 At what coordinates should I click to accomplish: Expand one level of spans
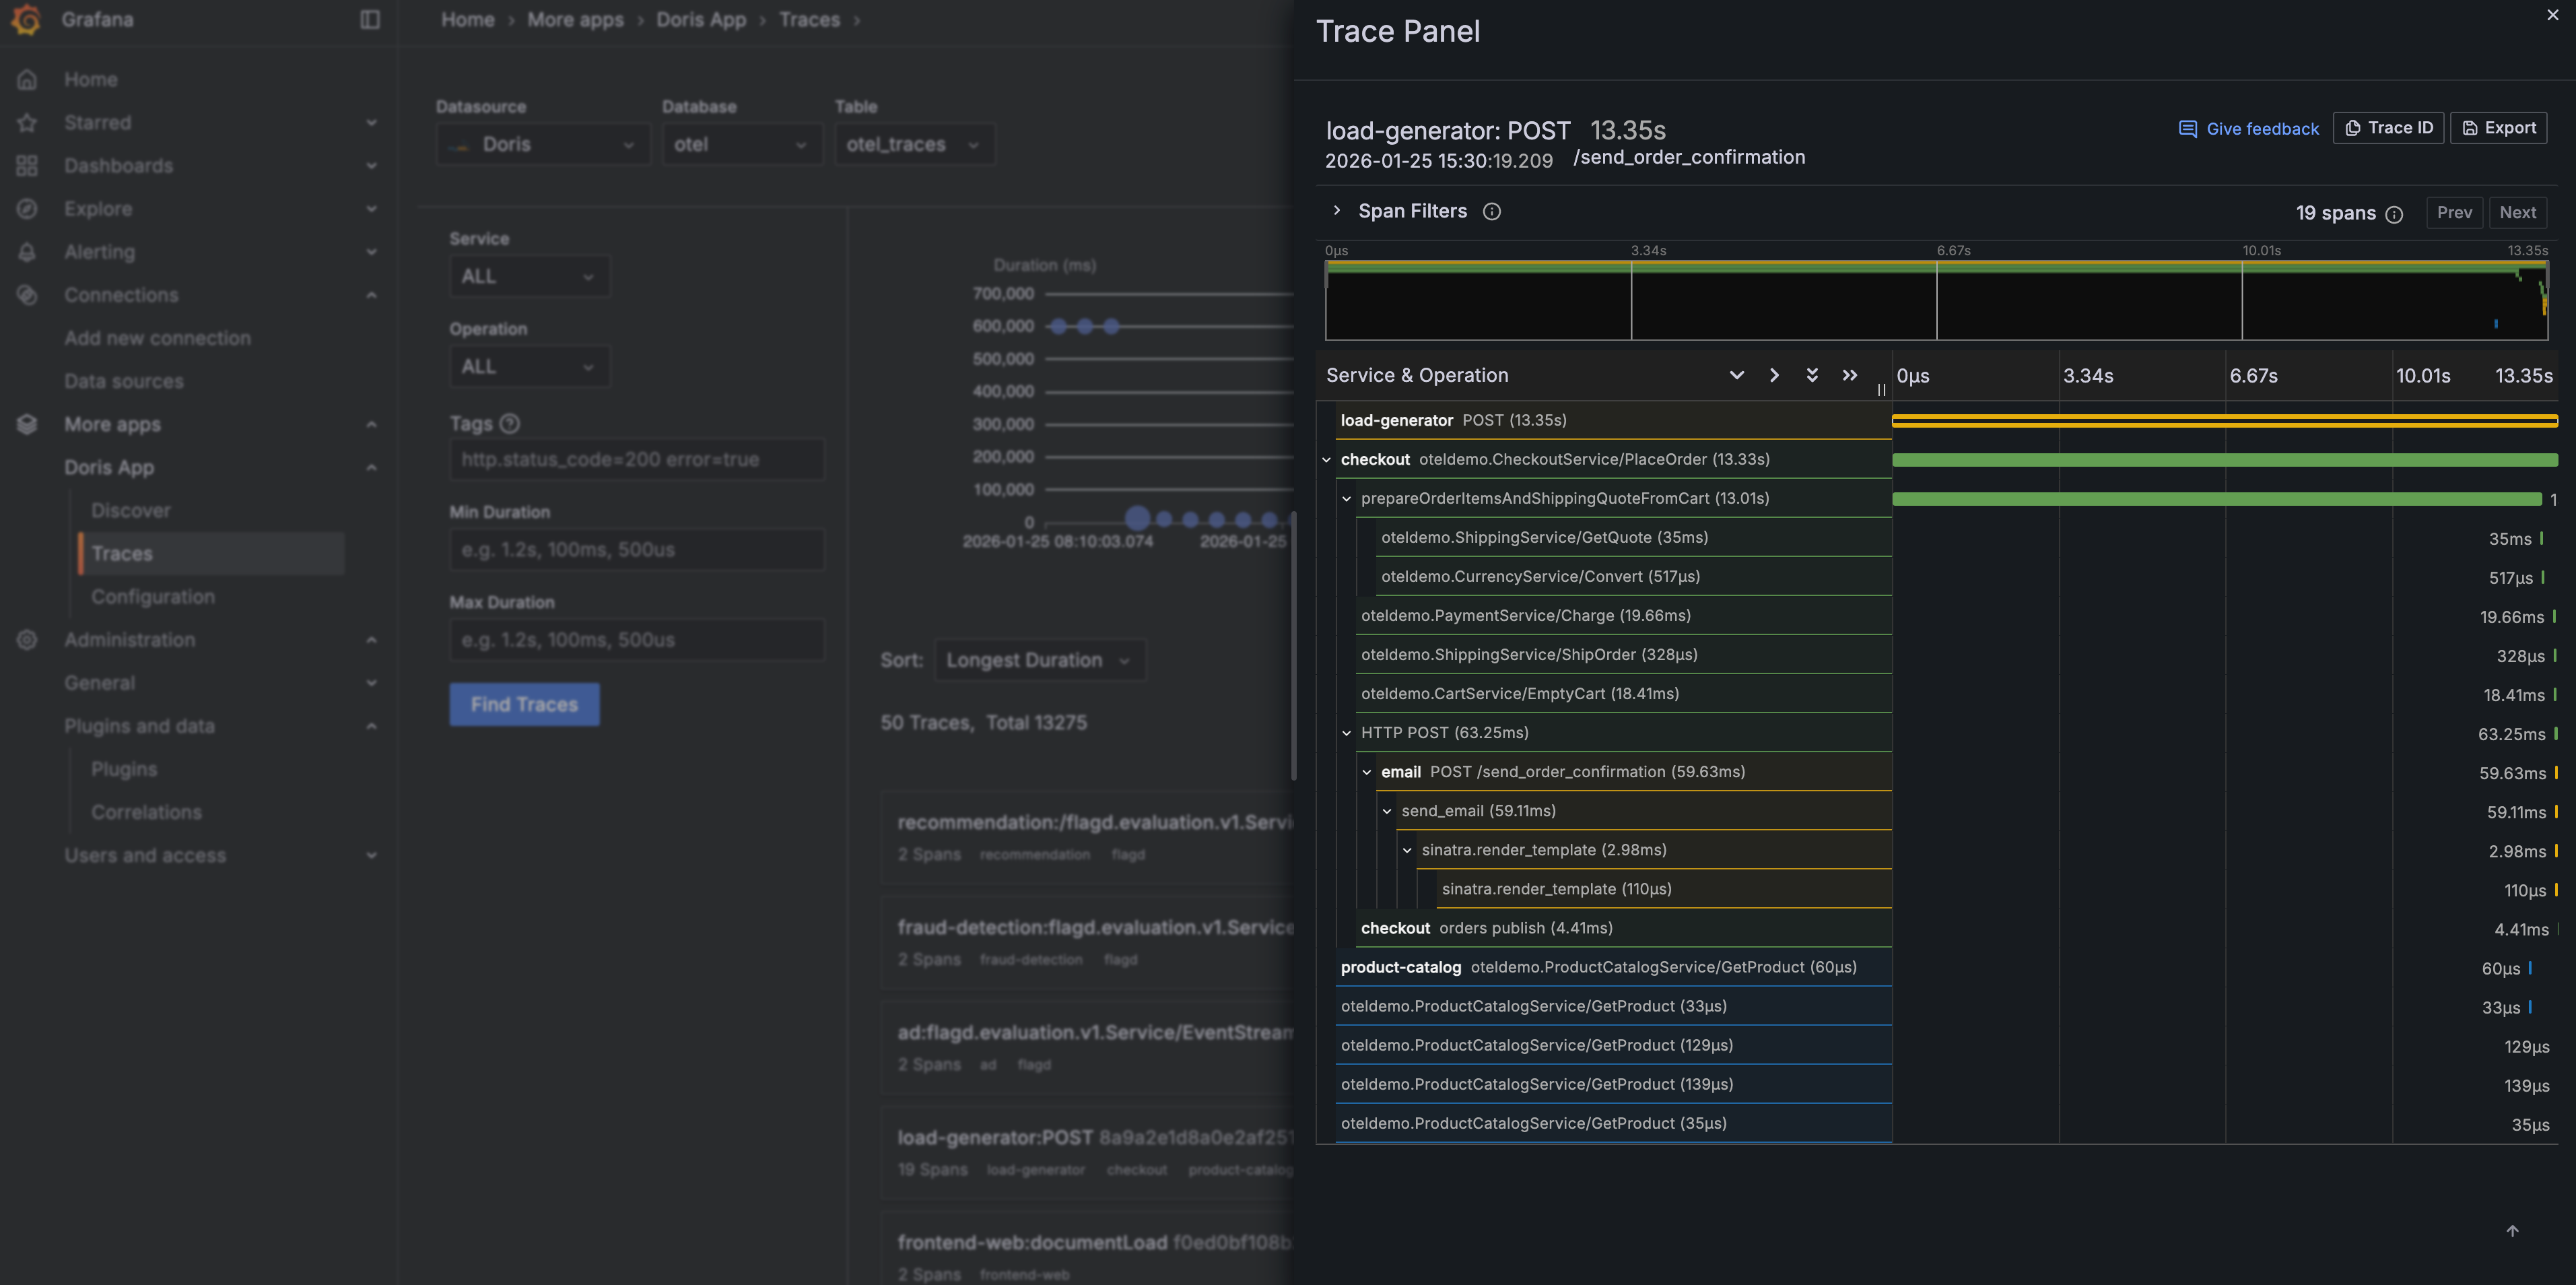point(1737,375)
